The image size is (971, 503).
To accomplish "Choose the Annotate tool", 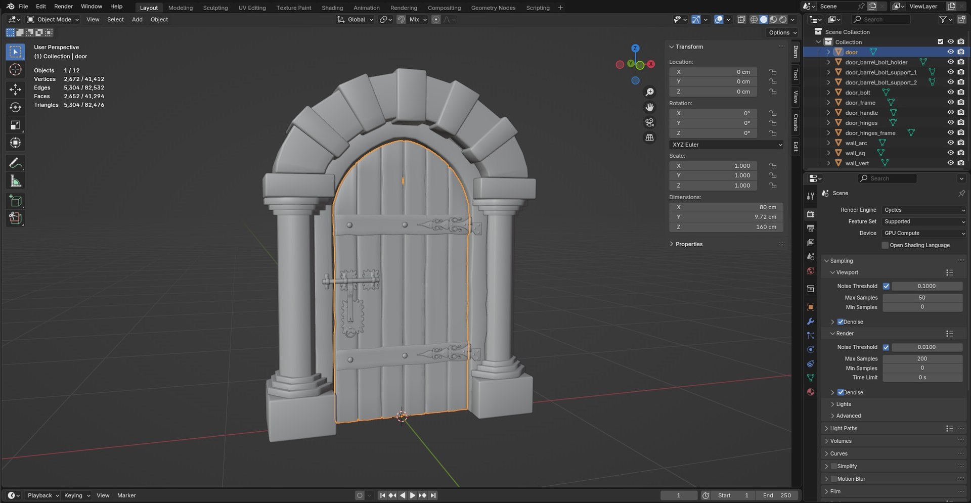I will (15, 163).
